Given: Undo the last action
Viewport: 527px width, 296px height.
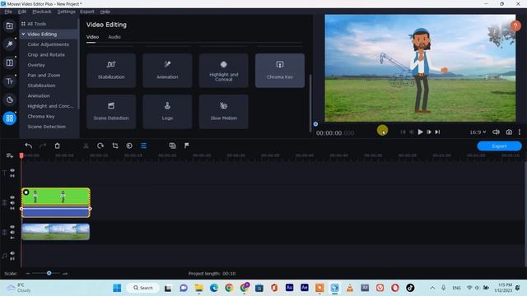Looking at the screenshot, I should [29, 146].
